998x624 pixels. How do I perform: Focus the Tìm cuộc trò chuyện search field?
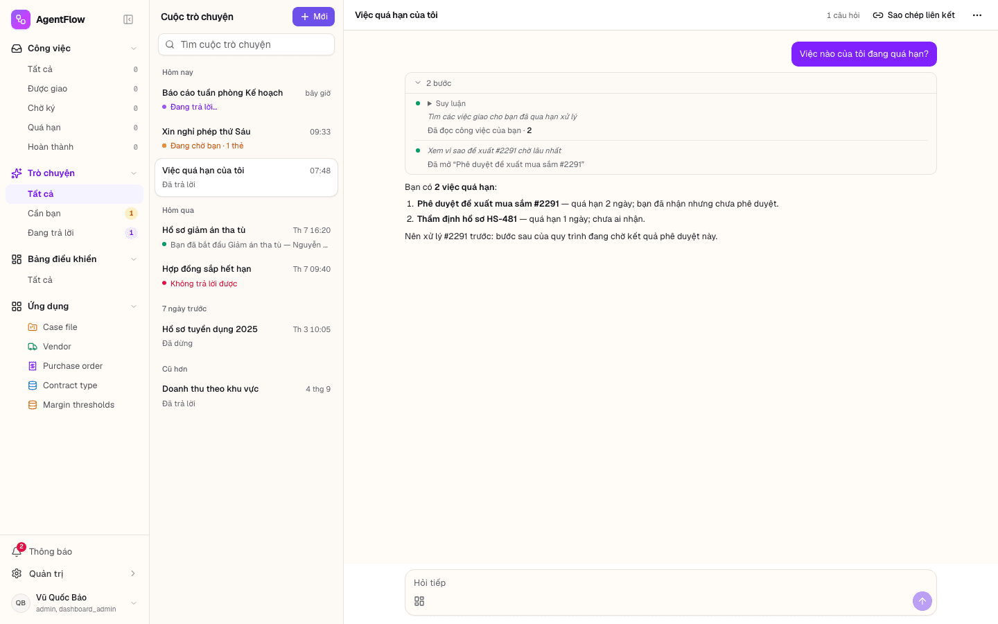[246, 44]
